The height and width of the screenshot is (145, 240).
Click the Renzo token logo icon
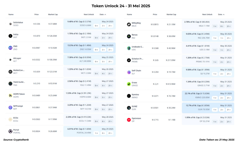[x=129, y=36]
